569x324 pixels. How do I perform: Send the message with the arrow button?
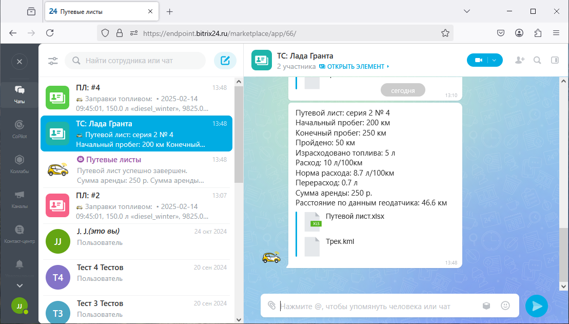pos(537,306)
